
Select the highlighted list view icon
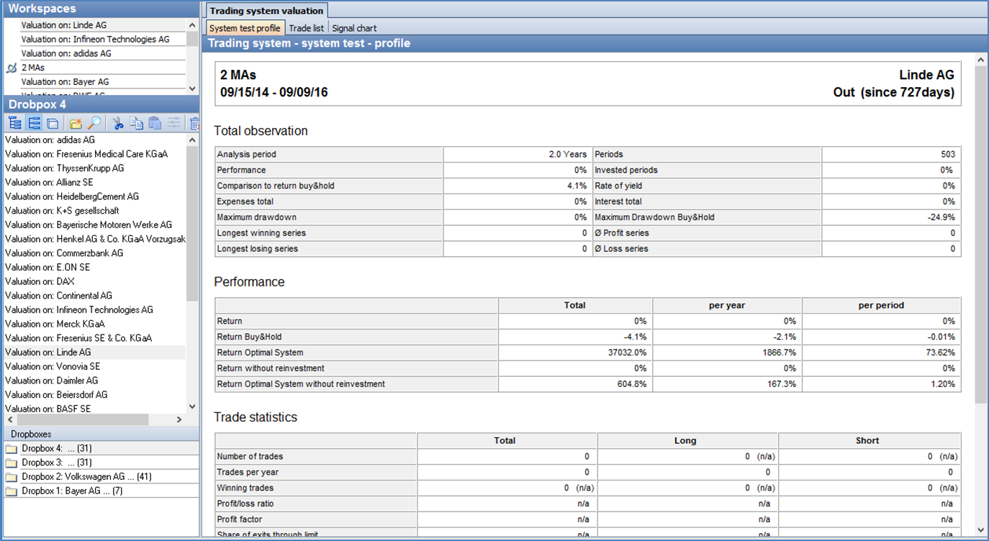(34, 124)
